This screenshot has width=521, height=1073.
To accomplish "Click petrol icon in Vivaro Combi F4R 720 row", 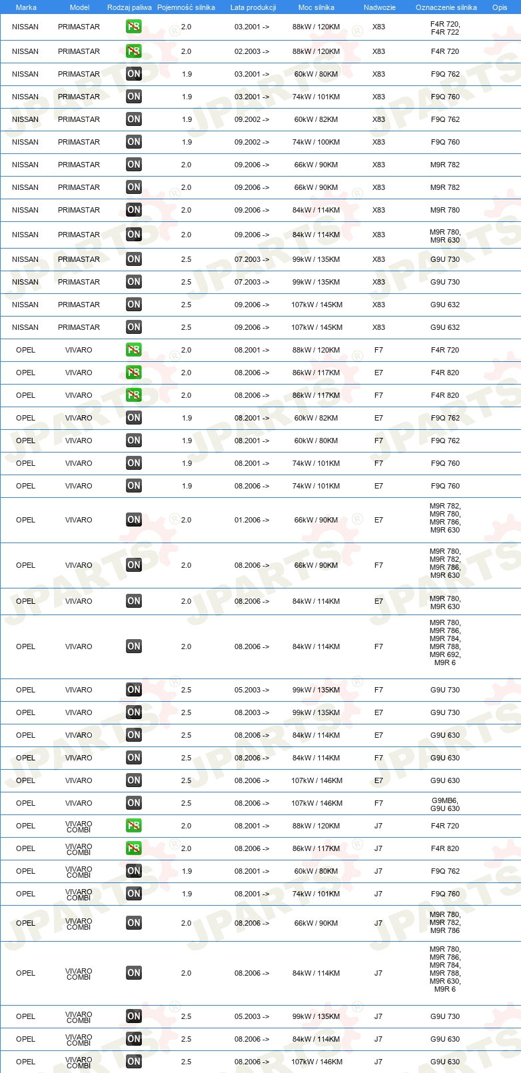I will [134, 826].
